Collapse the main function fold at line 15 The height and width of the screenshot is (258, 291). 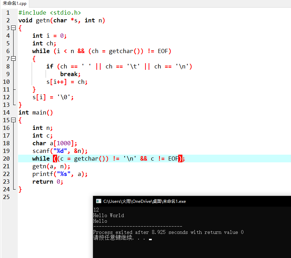[x=13, y=120]
